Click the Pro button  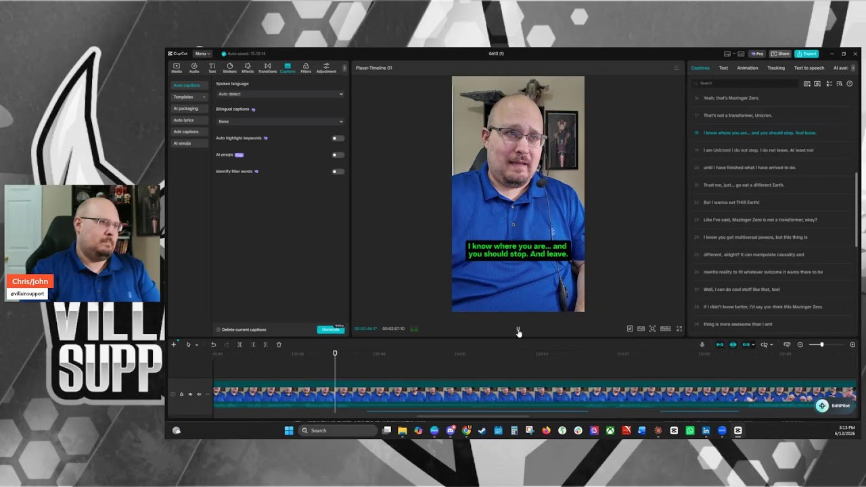[x=756, y=53]
